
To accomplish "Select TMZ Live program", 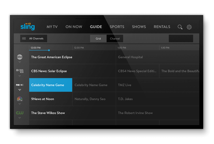I will pos(158,85).
